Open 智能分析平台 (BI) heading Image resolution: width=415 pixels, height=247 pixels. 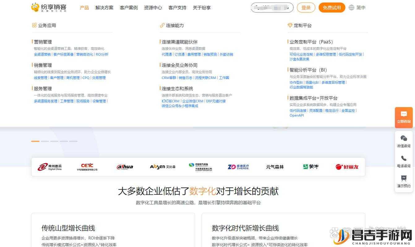click(x=308, y=70)
